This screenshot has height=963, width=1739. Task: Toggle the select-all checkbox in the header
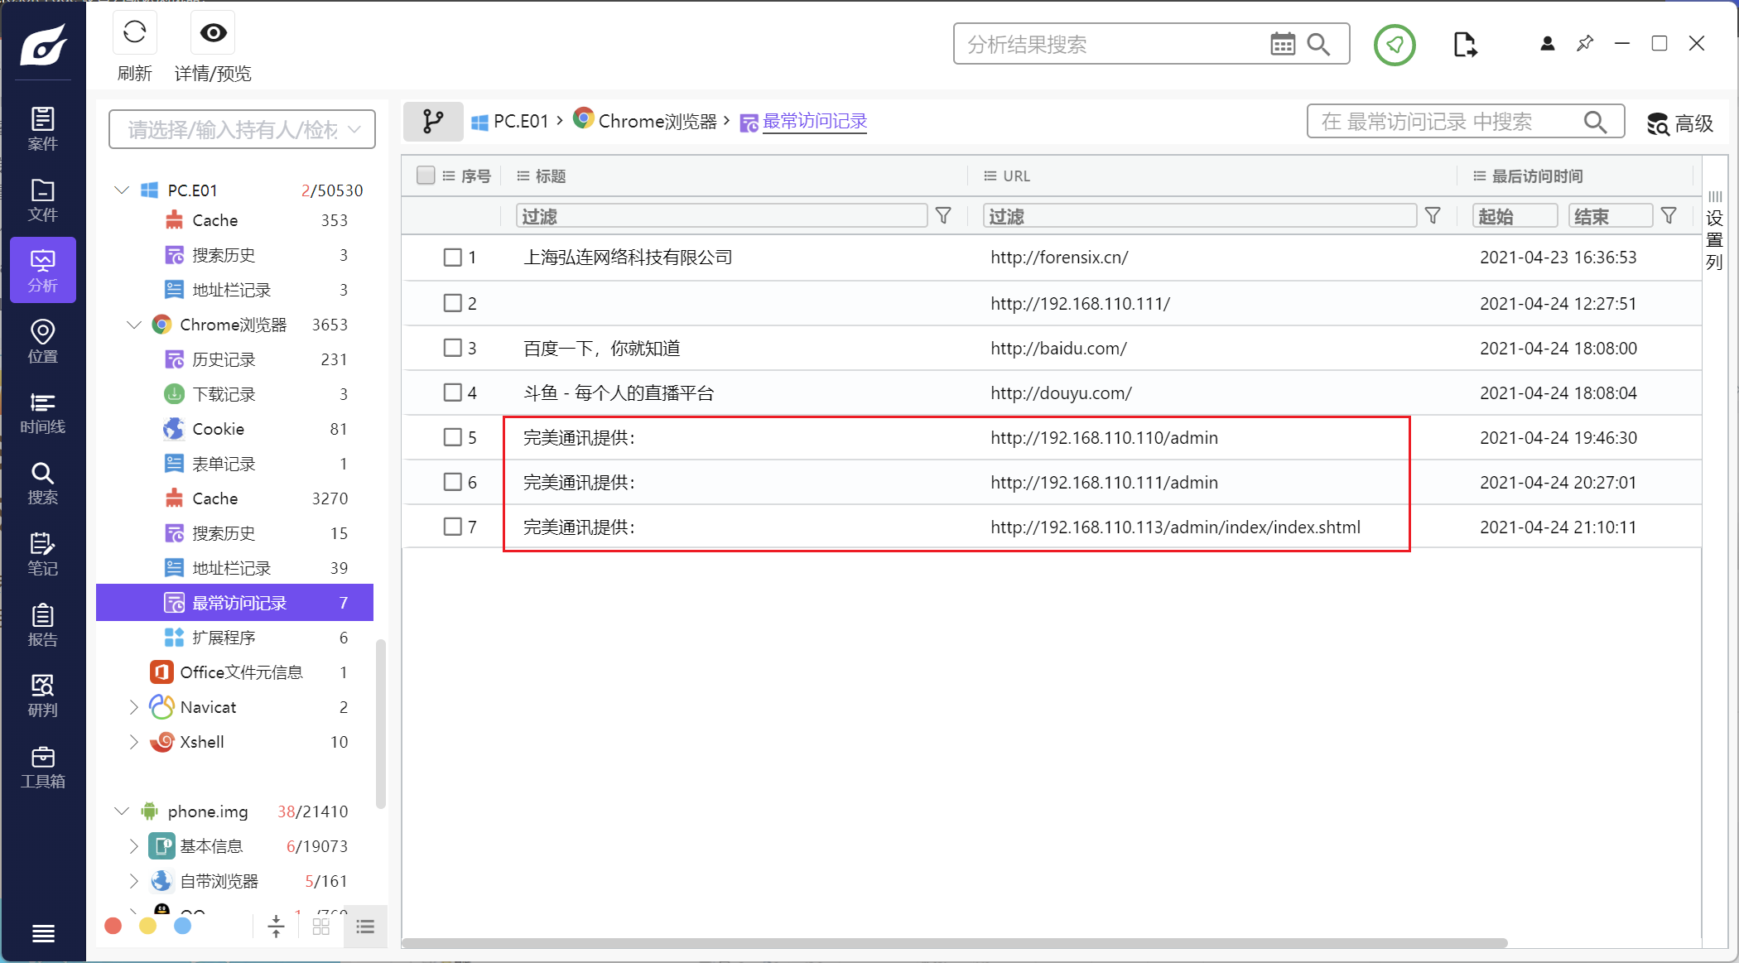[426, 176]
